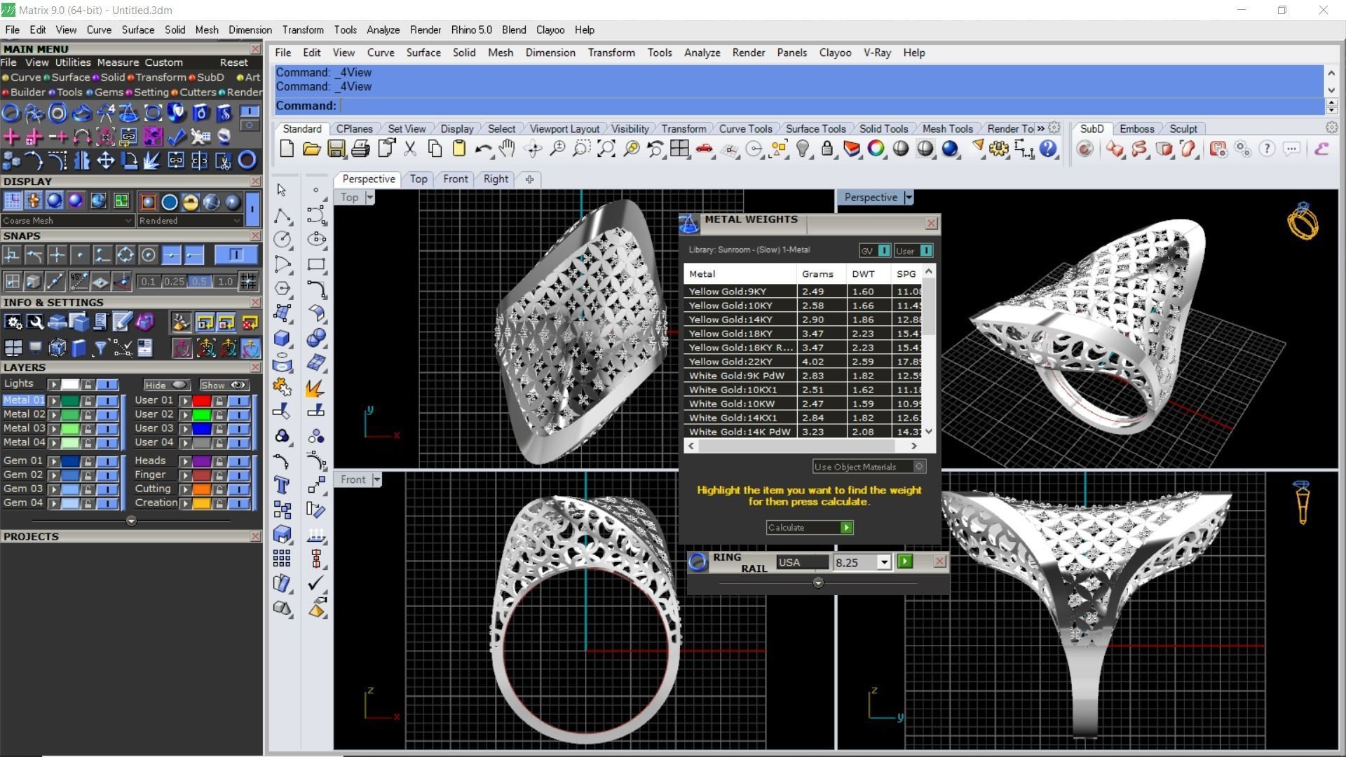Click the USA ring size standard field
The width and height of the screenshot is (1346, 757).
[802, 562]
